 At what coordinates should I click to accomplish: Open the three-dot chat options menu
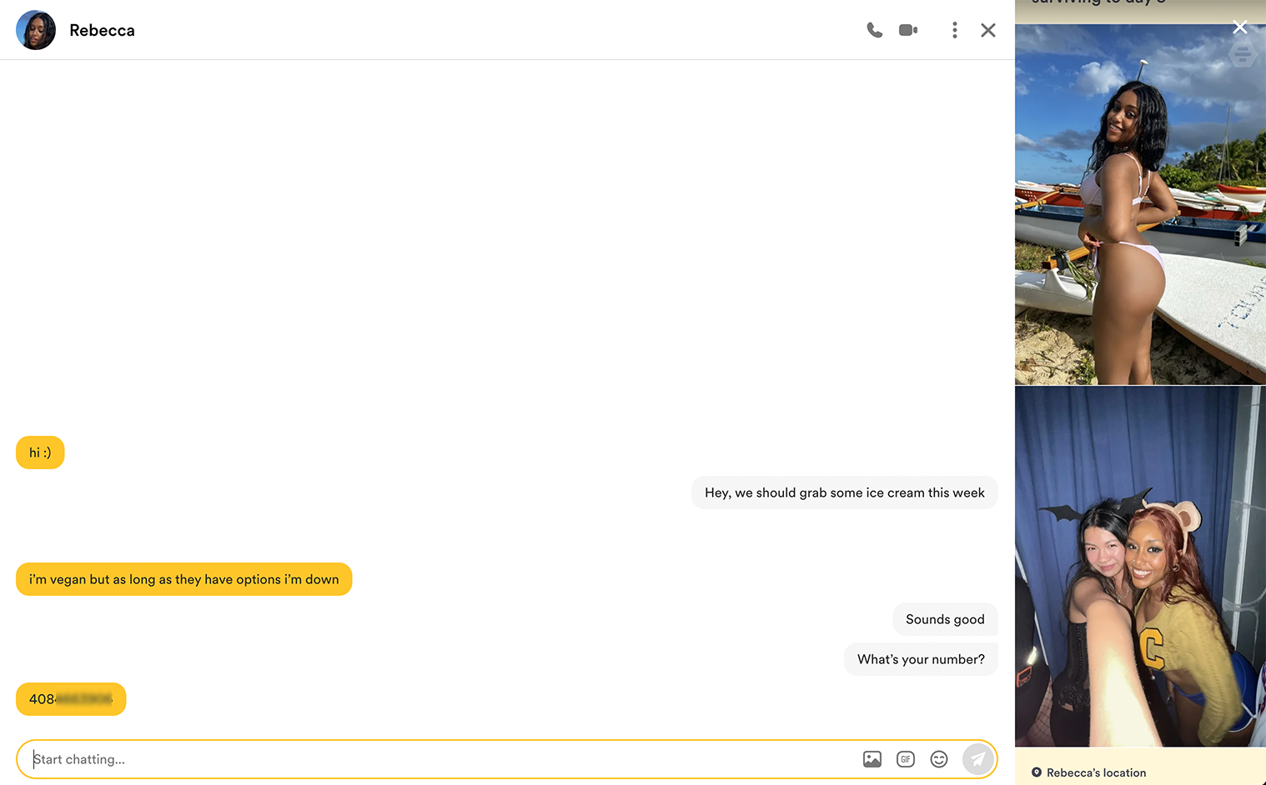[x=954, y=31]
